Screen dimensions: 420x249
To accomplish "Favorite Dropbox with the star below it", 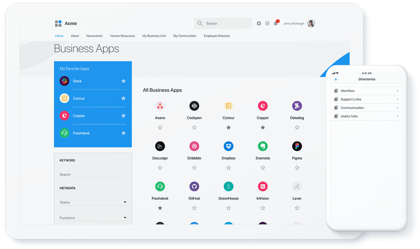I will 229,168.
